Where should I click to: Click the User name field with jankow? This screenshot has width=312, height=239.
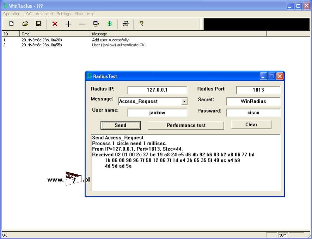click(x=157, y=113)
